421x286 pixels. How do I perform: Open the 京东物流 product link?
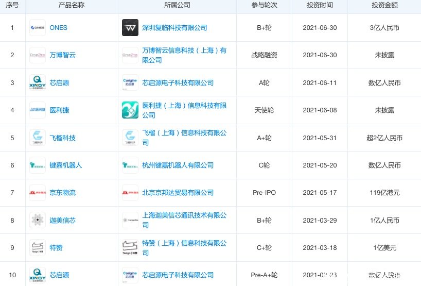(x=63, y=193)
